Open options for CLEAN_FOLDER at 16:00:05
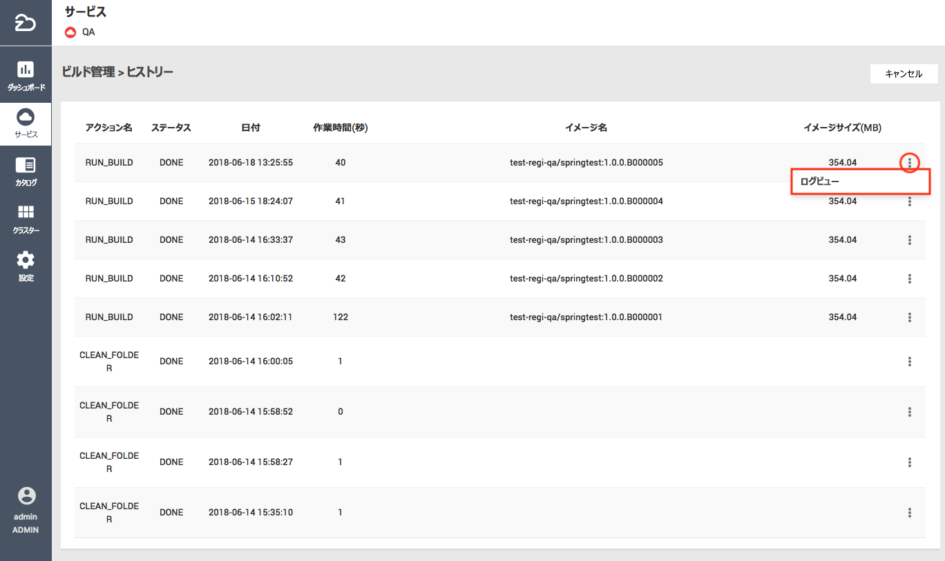The width and height of the screenshot is (945, 561). click(910, 362)
